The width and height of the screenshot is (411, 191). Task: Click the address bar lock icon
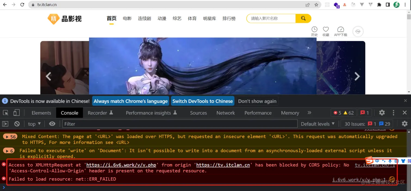[33, 5]
